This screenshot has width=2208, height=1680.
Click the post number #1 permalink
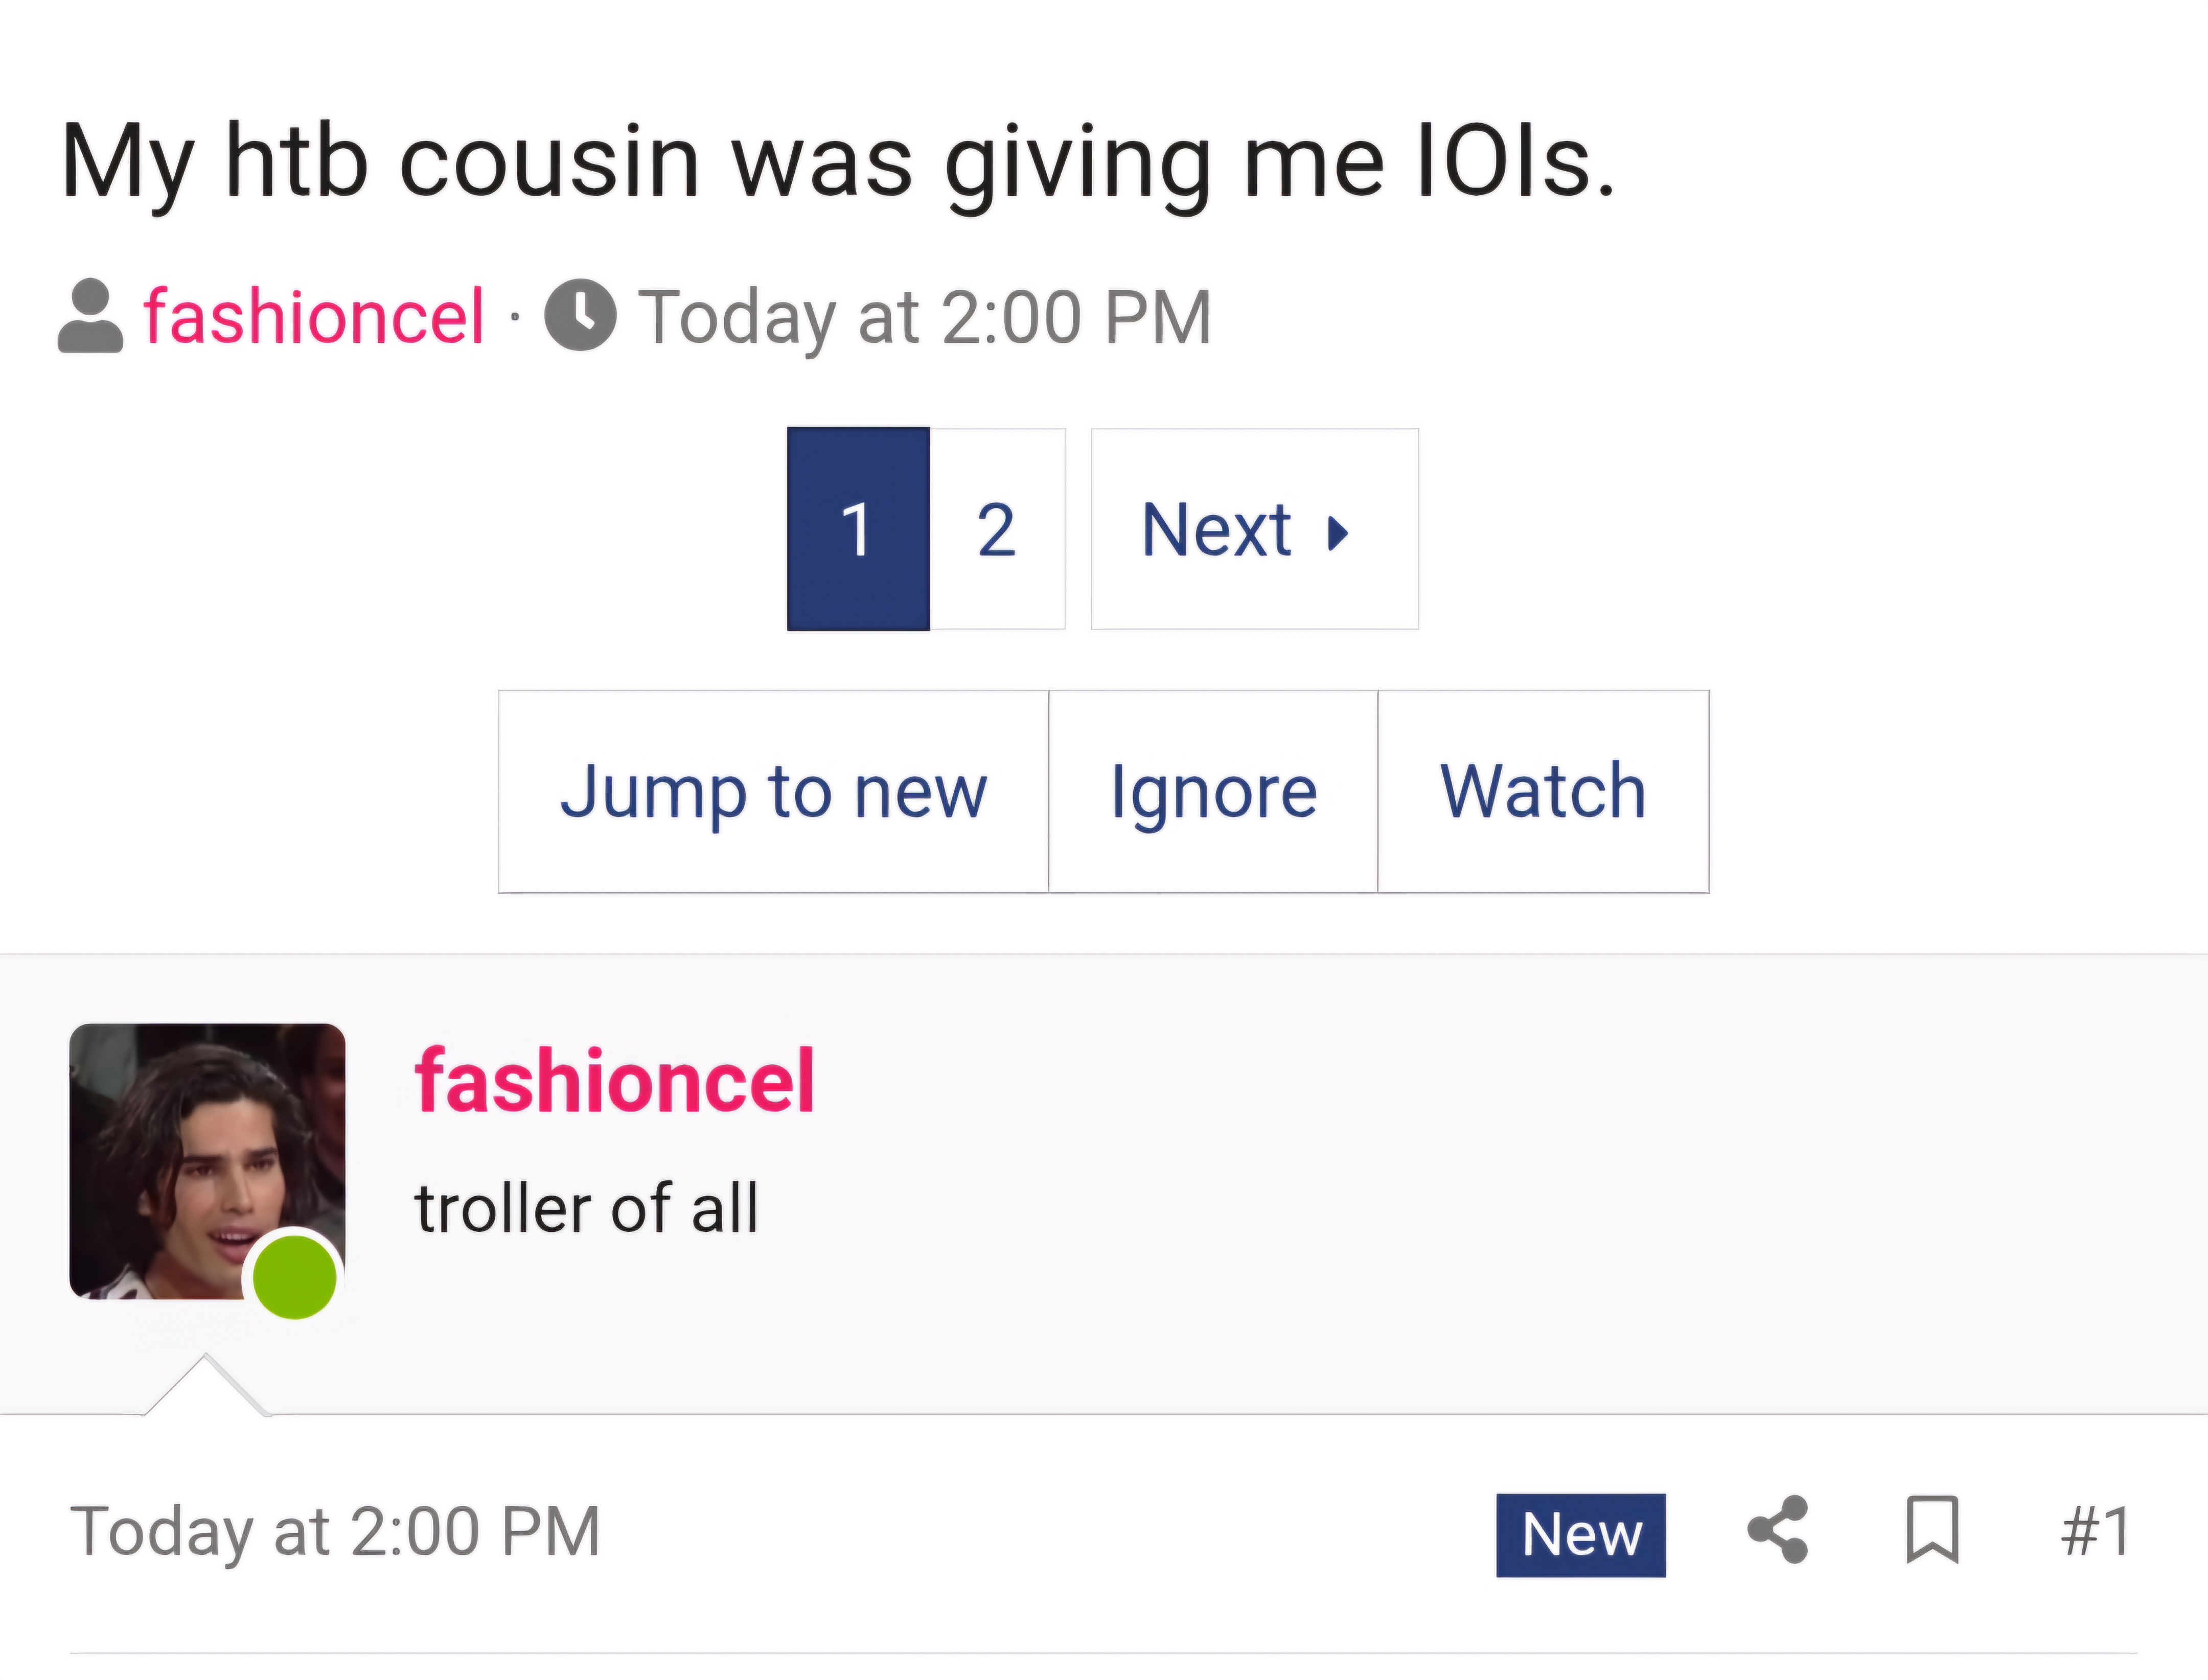[x=2097, y=1531]
